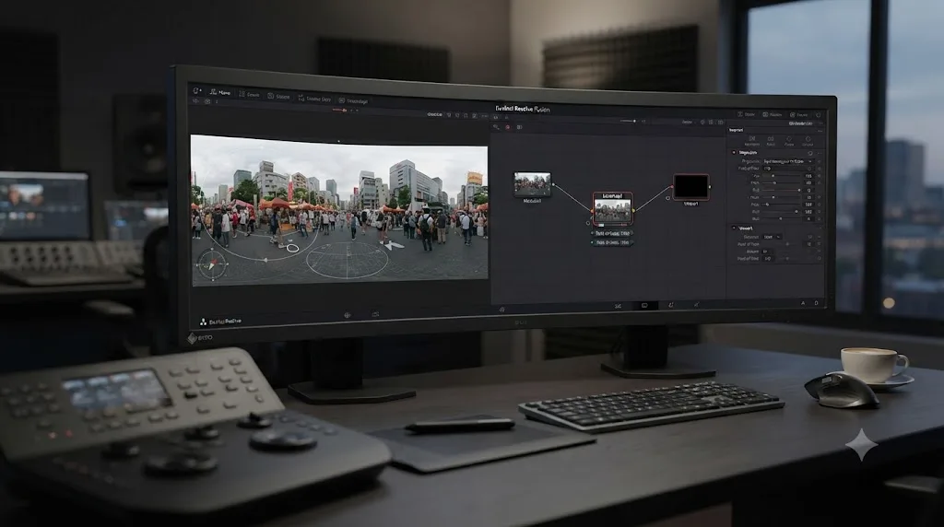Adjust the node editor zoom slider handle
Image resolution: width=944 pixels, height=527 pixels.
[634, 121]
